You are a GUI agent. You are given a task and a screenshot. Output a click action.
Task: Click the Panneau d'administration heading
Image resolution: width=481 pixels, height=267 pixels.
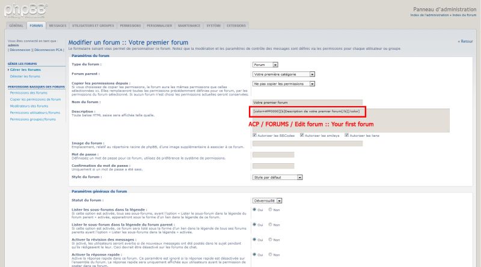(444, 10)
